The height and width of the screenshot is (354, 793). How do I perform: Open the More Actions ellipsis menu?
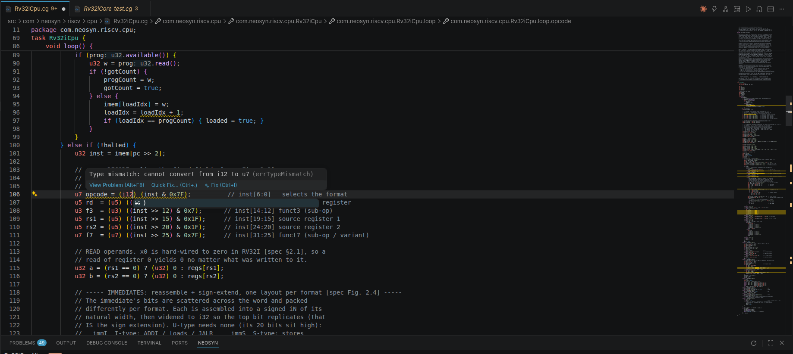click(x=782, y=9)
